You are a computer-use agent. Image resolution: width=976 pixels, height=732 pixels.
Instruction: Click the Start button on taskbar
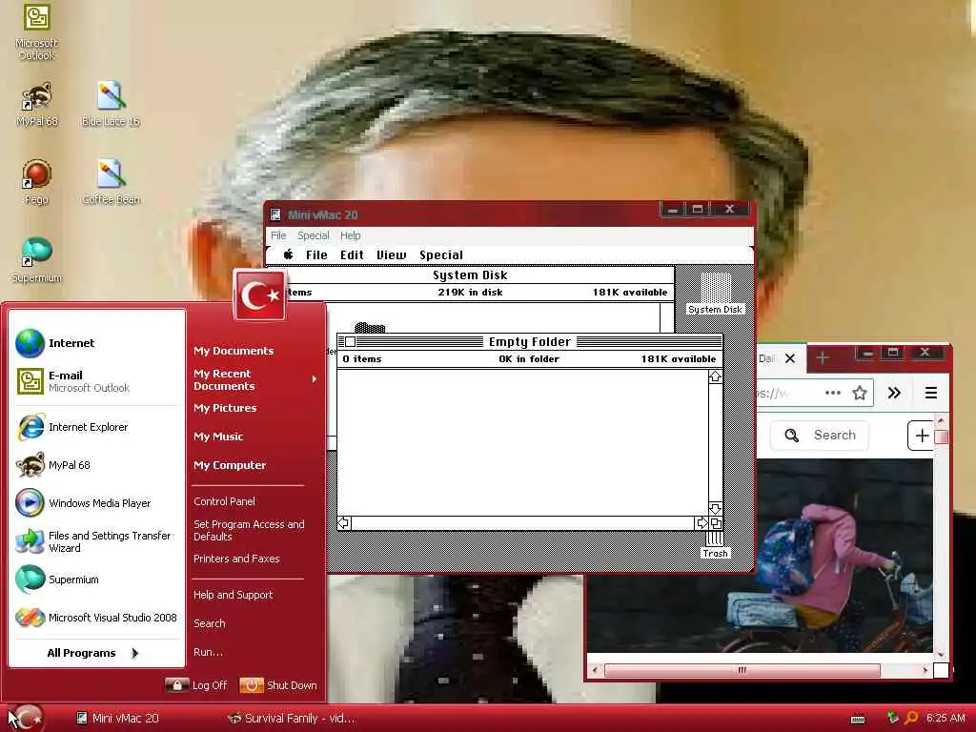tap(27, 718)
